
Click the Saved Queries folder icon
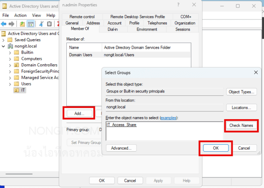tap(10, 40)
